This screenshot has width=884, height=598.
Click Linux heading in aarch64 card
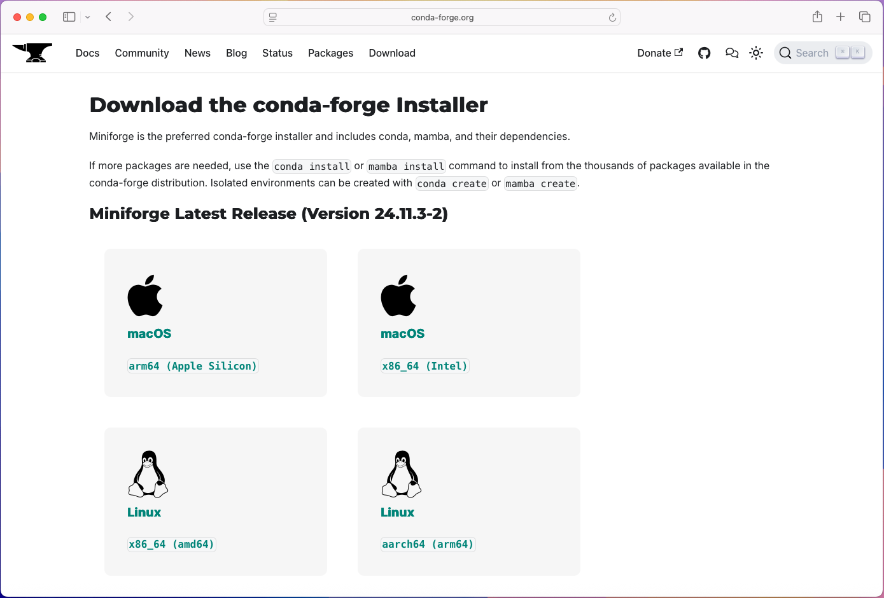tap(398, 512)
